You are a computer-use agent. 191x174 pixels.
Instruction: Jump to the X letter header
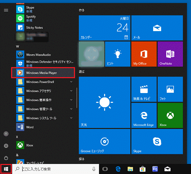pyautogui.click(x=17, y=137)
